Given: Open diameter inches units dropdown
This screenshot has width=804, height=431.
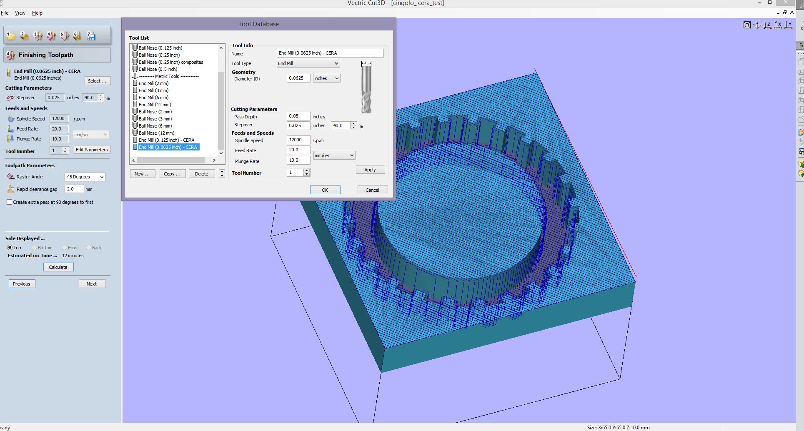Looking at the screenshot, I should (x=327, y=78).
